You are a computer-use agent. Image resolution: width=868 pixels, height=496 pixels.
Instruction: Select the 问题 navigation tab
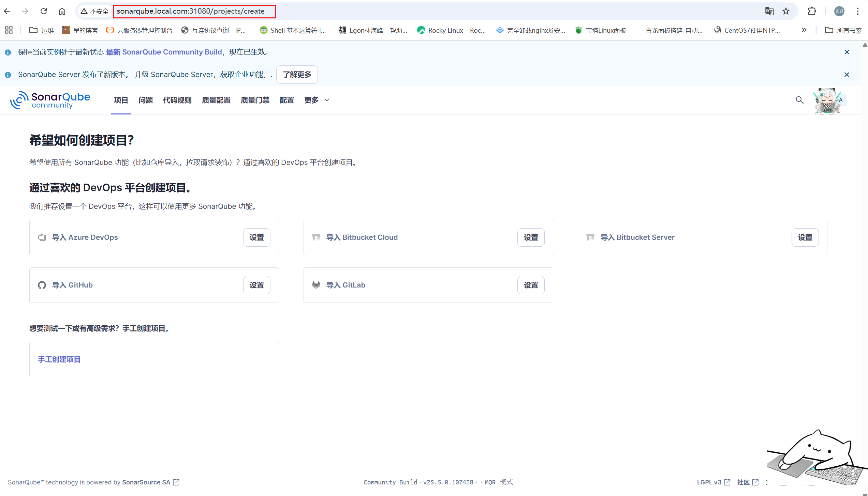coord(146,100)
